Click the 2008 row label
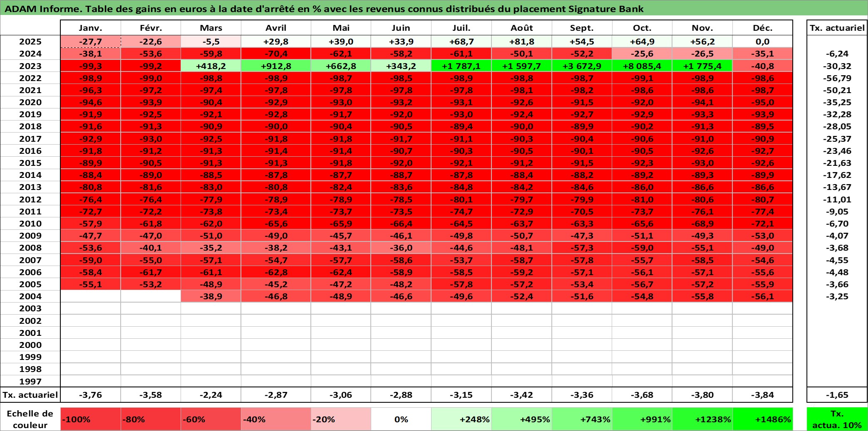The width and height of the screenshot is (868, 431). point(30,248)
